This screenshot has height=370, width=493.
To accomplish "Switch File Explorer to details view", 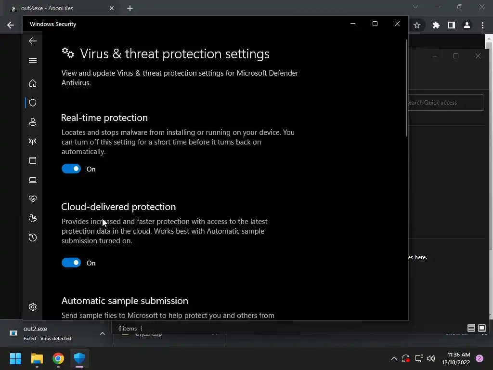I will [x=471, y=328].
